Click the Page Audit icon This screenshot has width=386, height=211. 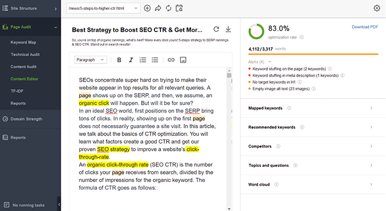coord(5,27)
